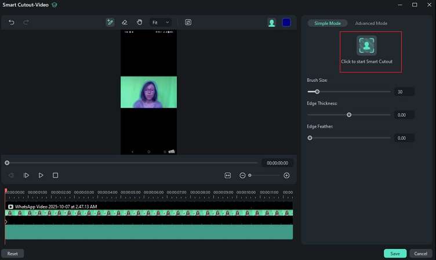Open the Fit zoom level dropdown

click(x=161, y=22)
